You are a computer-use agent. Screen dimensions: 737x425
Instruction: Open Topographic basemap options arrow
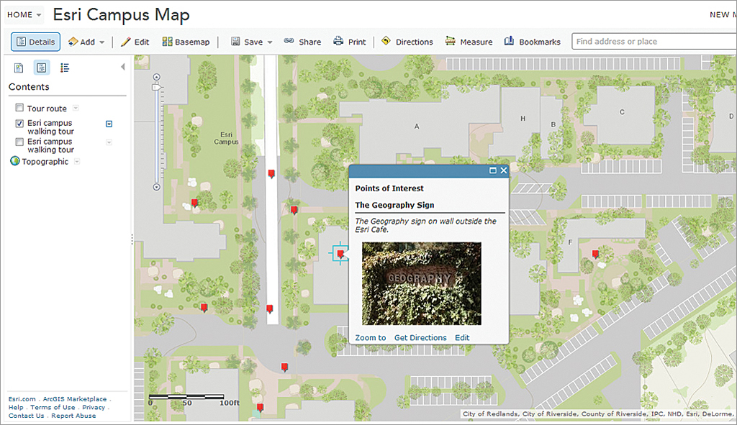tap(77, 162)
